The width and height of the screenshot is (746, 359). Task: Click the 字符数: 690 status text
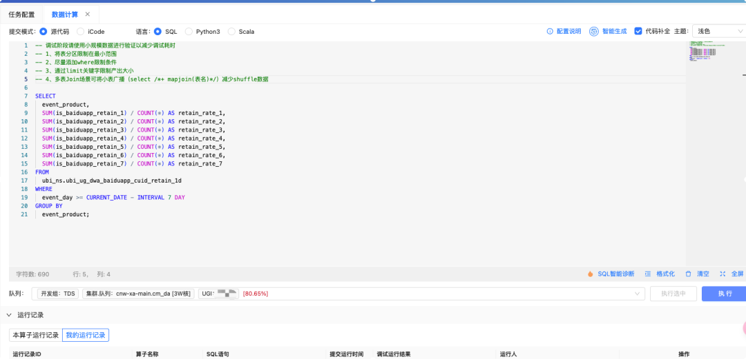click(33, 274)
